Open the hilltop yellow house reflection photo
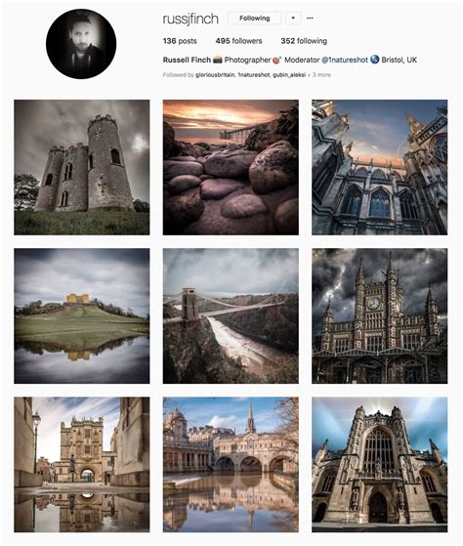463x546 pixels. coord(82,315)
